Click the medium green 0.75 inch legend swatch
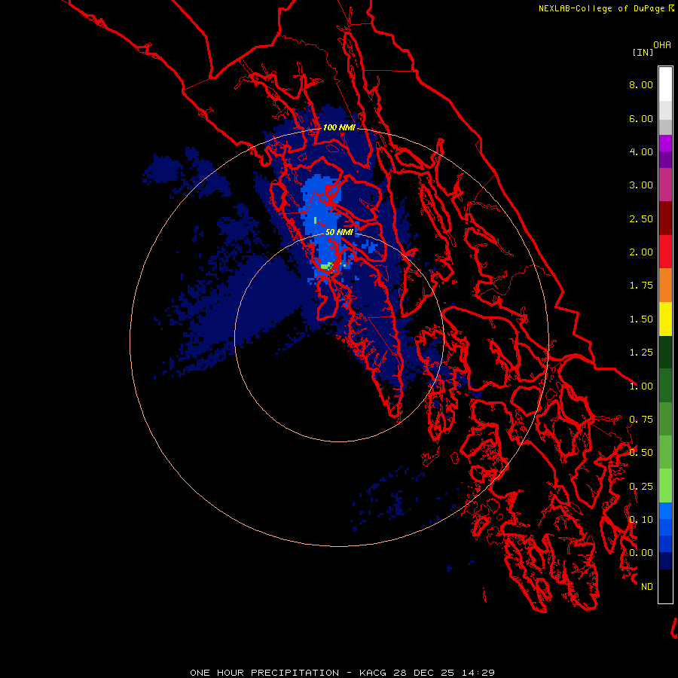This screenshot has height=678, width=678. [665, 419]
